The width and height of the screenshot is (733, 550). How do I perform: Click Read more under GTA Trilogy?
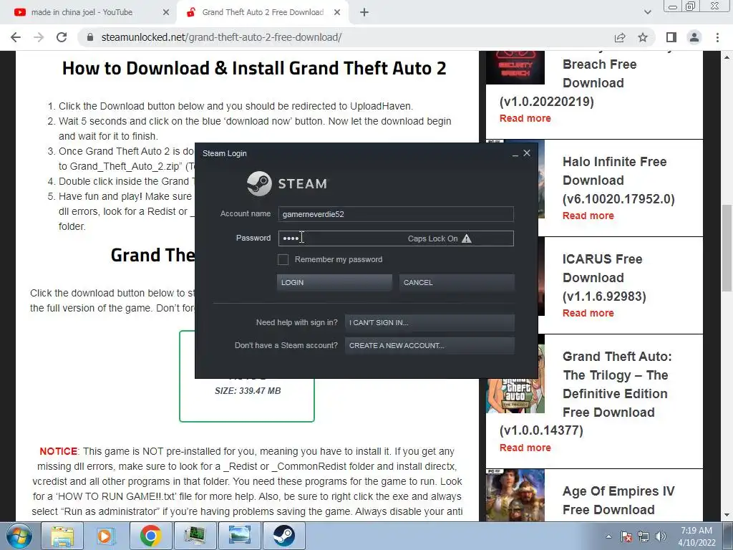click(x=525, y=448)
